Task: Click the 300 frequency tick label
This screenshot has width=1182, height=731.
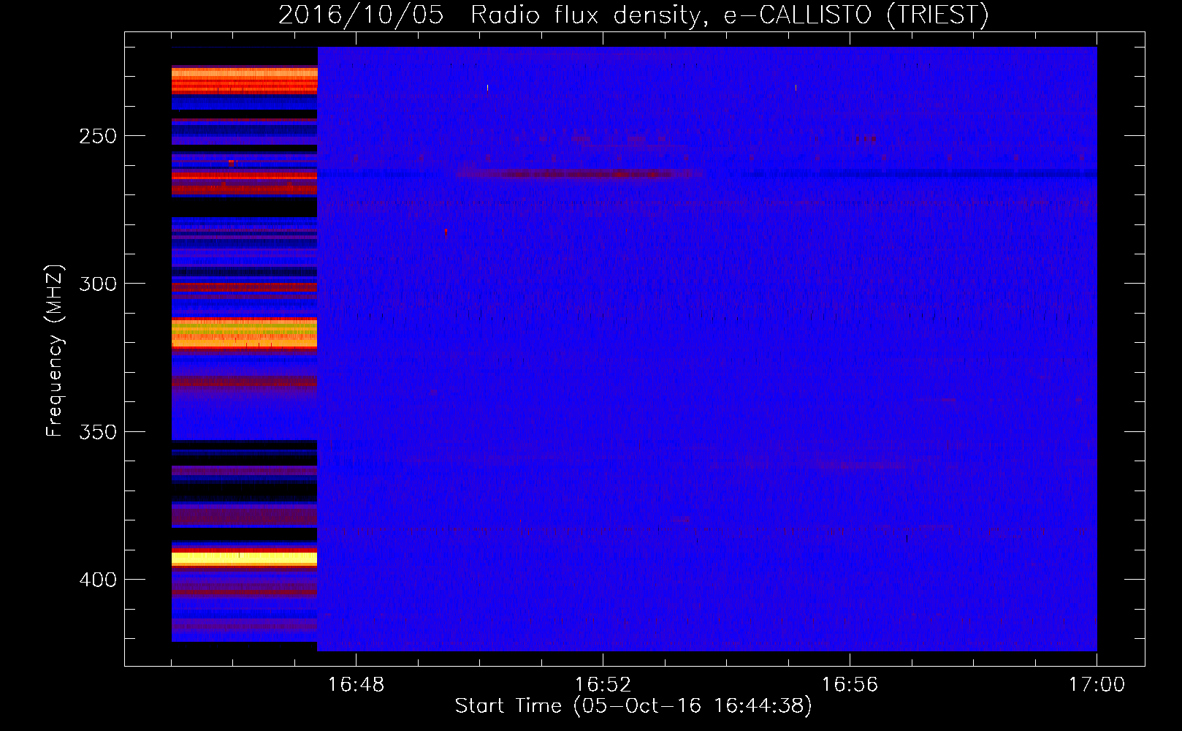Action: pyautogui.click(x=98, y=284)
